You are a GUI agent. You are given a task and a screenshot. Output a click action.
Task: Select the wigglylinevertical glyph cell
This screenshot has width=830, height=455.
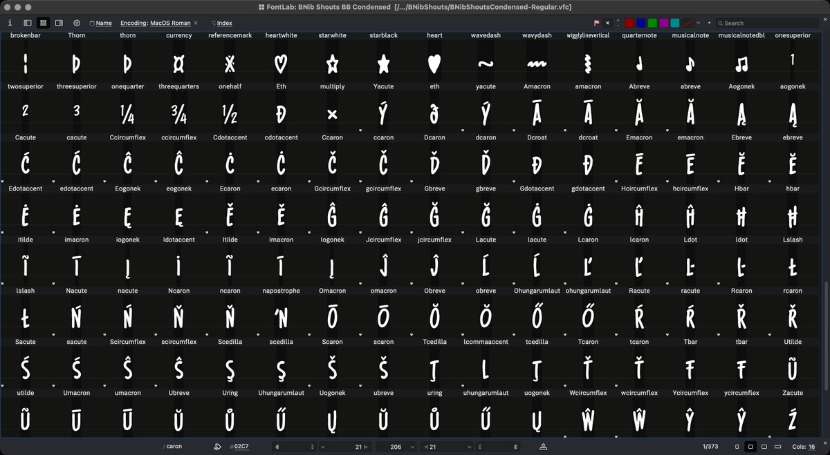pyautogui.click(x=588, y=59)
